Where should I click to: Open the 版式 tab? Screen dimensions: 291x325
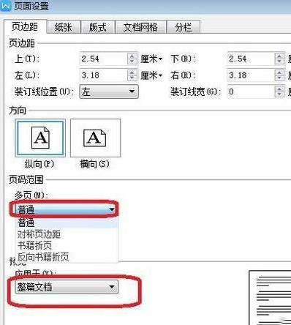point(98,27)
